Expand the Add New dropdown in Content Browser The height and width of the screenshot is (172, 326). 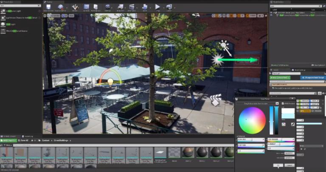point(8,140)
